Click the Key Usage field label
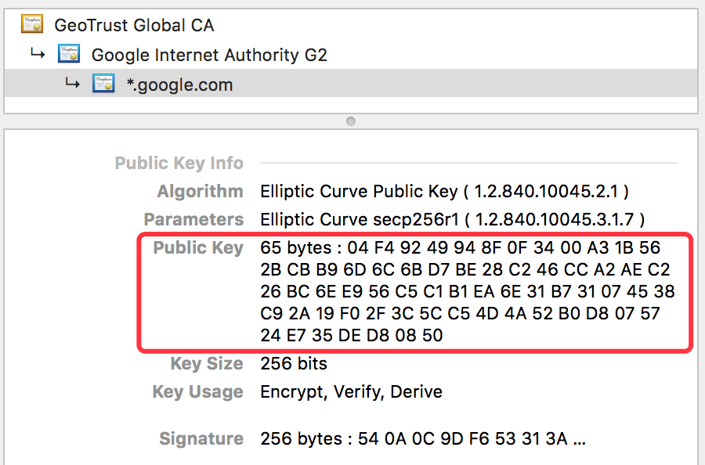The height and width of the screenshot is (465, 705). (x=197, y=391)
